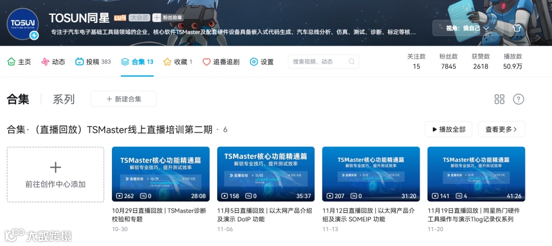Select the 合集 sub-tab heading
The height and width of the screenshot is (246, 552).
[18, 99]
